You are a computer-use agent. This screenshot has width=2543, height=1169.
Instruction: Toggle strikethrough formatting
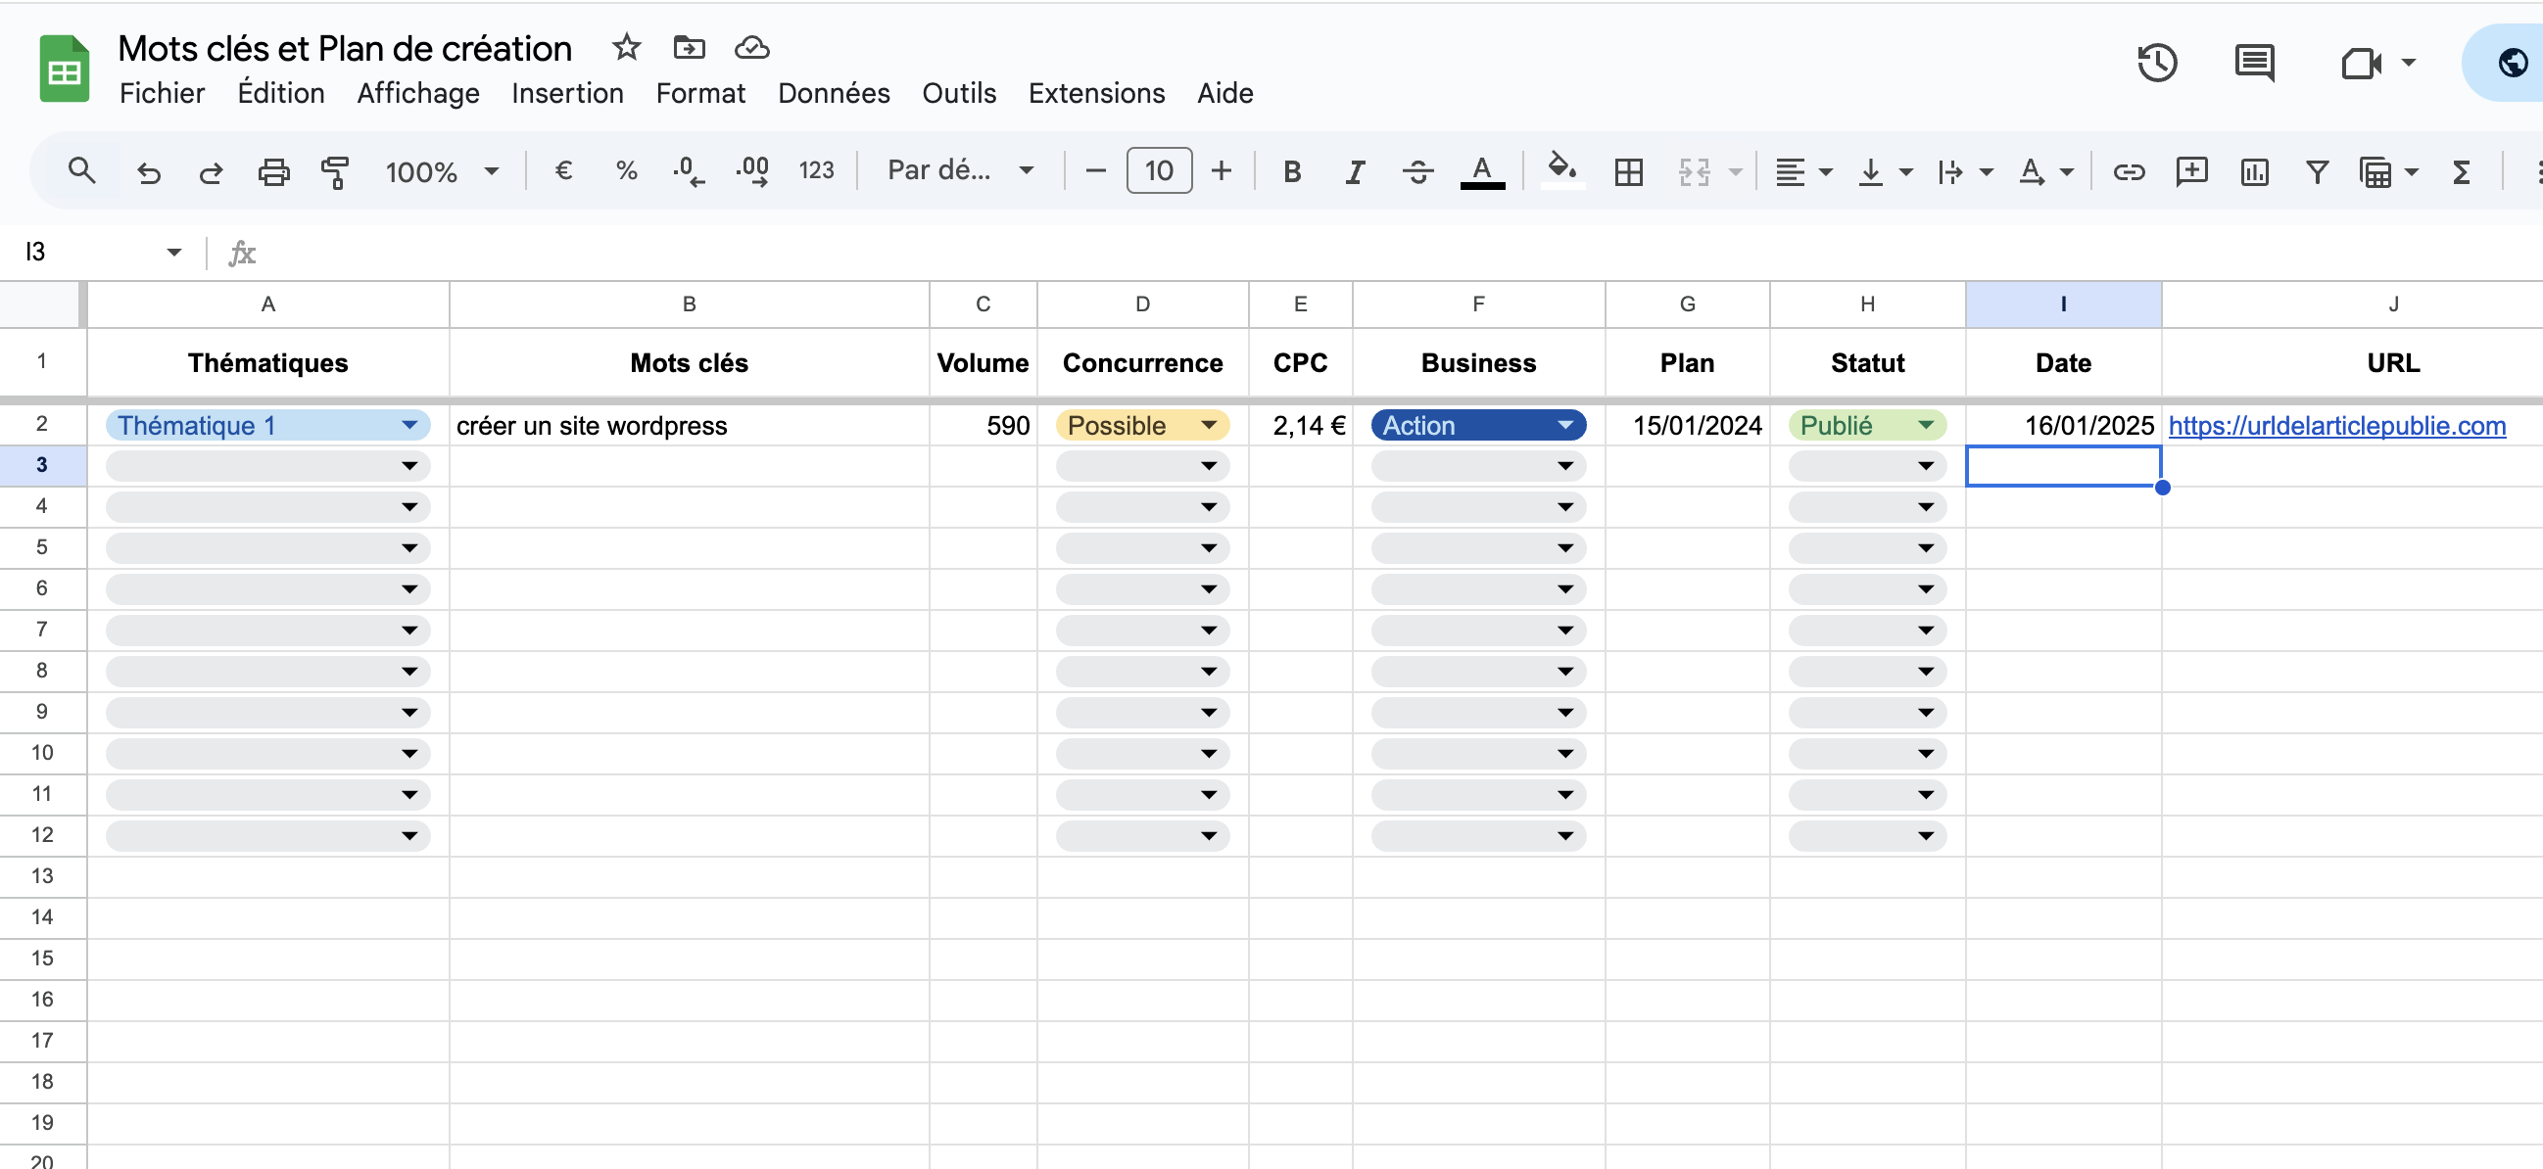pyautogui.click(x=1417, y=171)
